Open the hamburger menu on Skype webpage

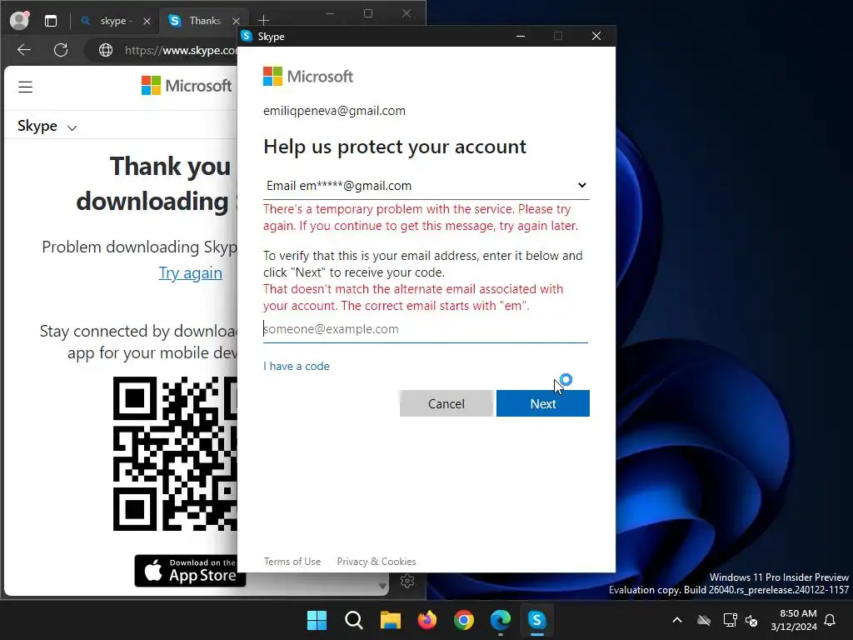(x=25, y=87)
